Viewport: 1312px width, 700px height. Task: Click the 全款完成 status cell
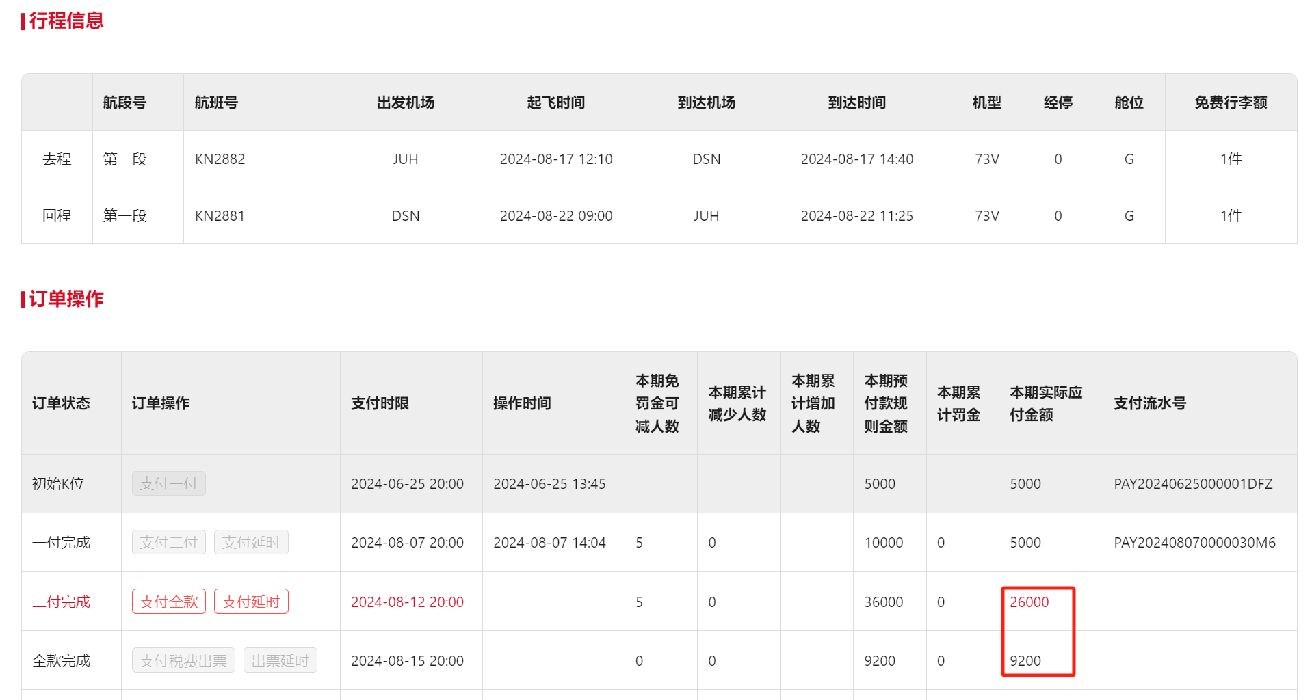pyautogui.click(x=61, y=660)
